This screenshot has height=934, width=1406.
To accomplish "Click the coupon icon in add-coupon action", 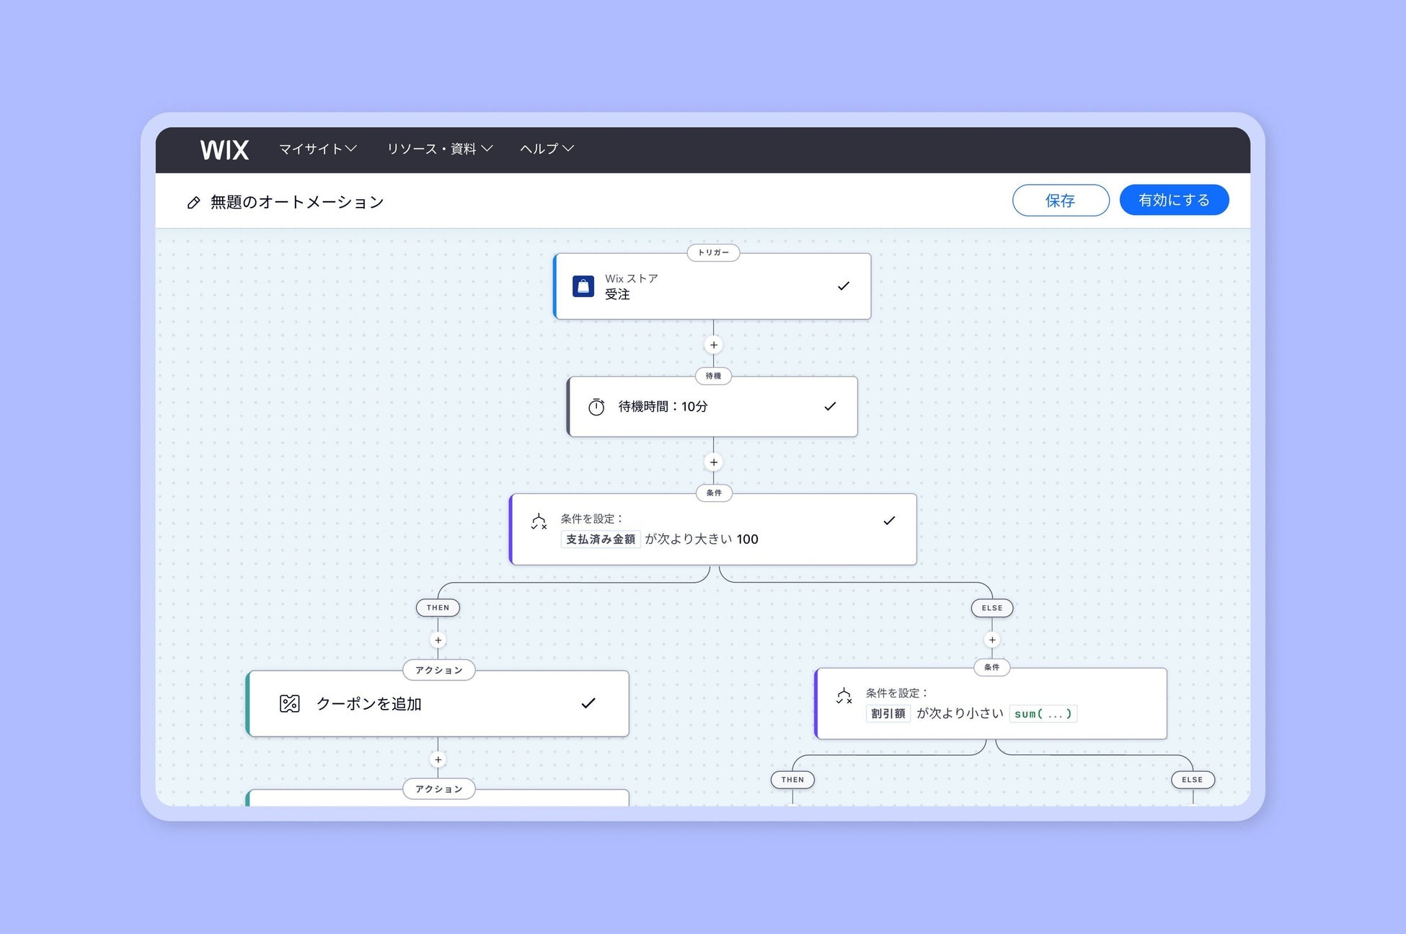I will click(289, 703).
